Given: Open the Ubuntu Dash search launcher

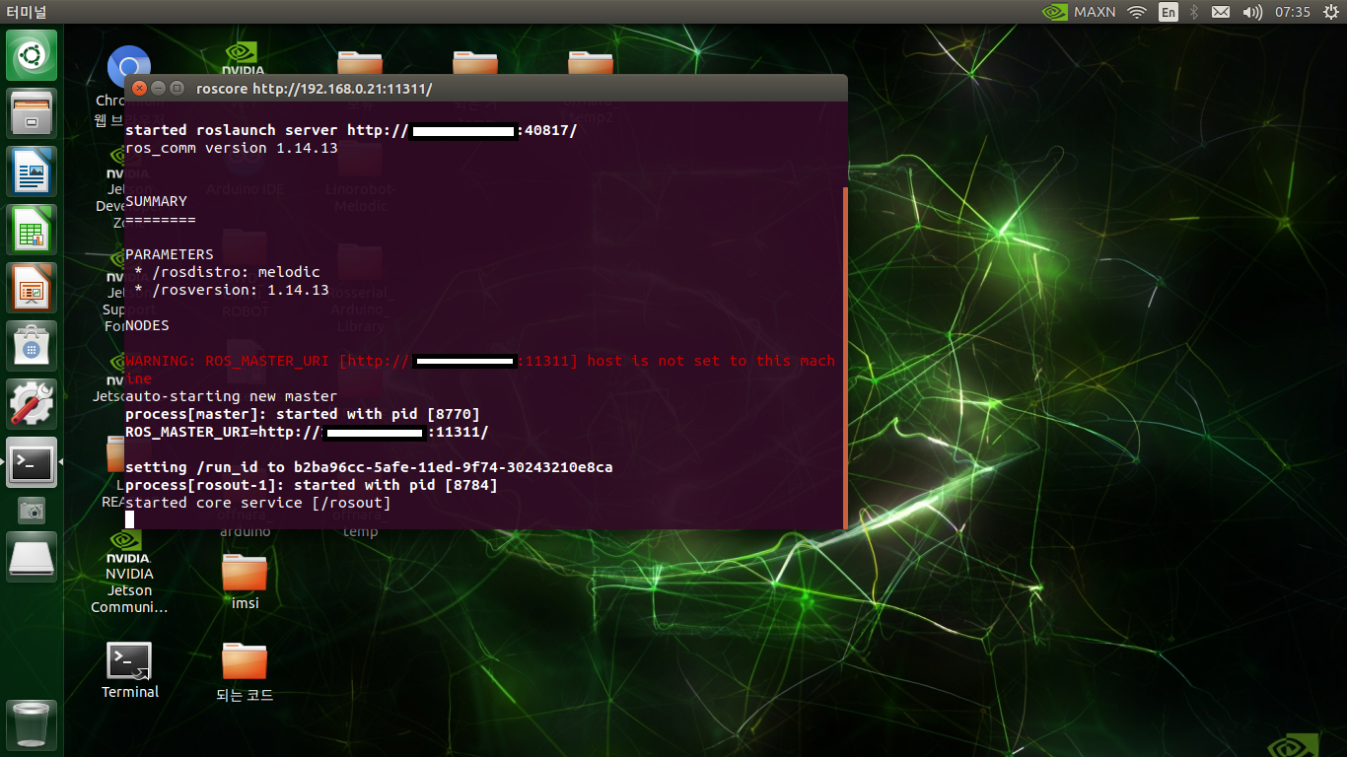Looking at the screenshot, I should click(33, 55).
